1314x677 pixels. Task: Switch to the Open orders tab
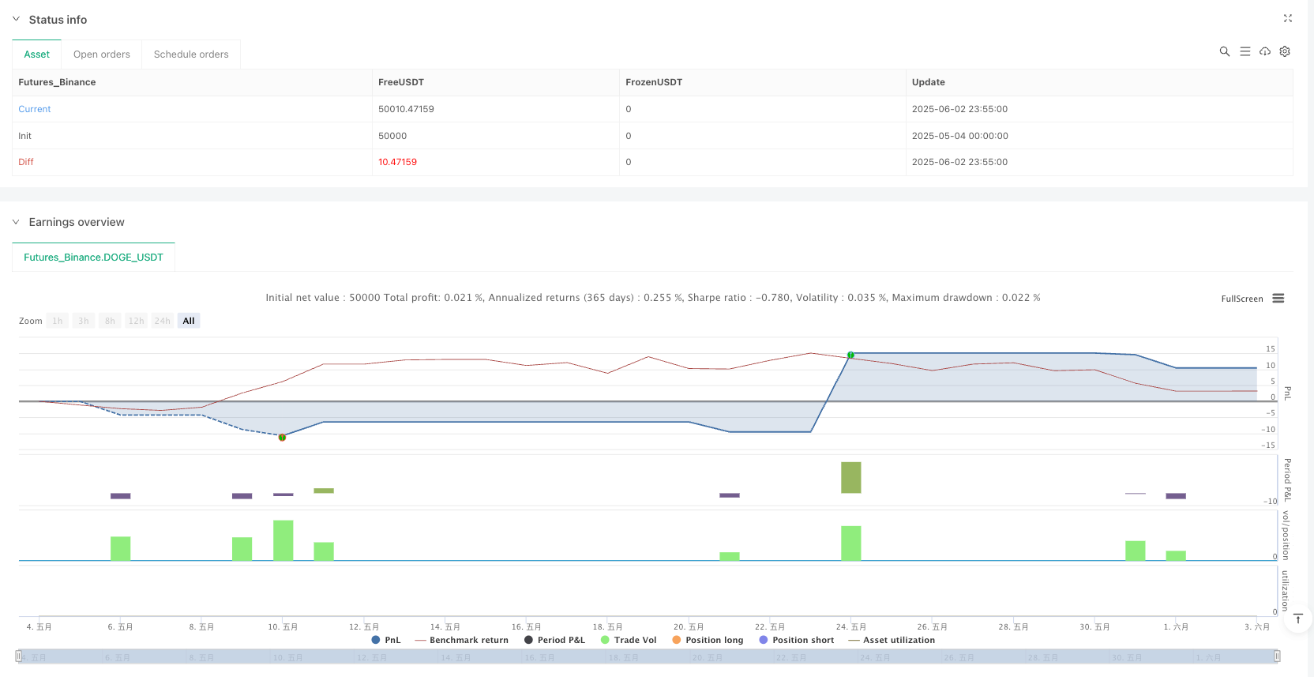pyautogui.click(x=102, y=55)
